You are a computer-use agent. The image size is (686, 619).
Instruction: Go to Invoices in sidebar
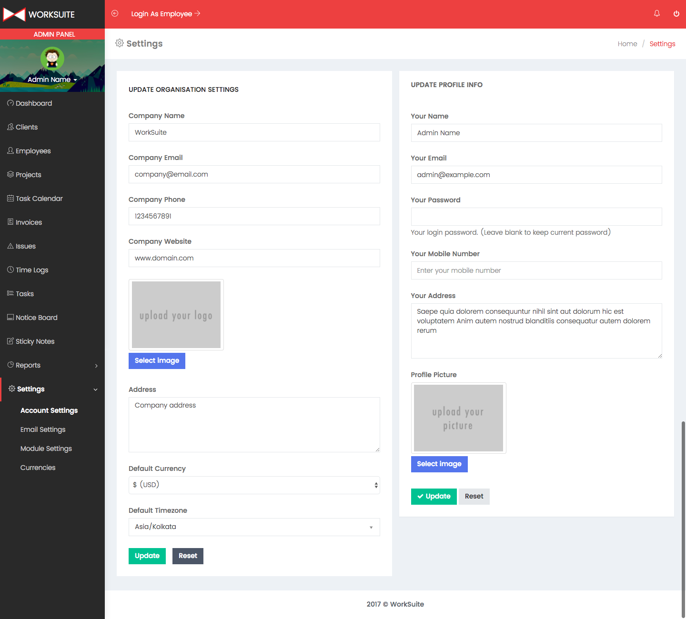coord(29,222)
